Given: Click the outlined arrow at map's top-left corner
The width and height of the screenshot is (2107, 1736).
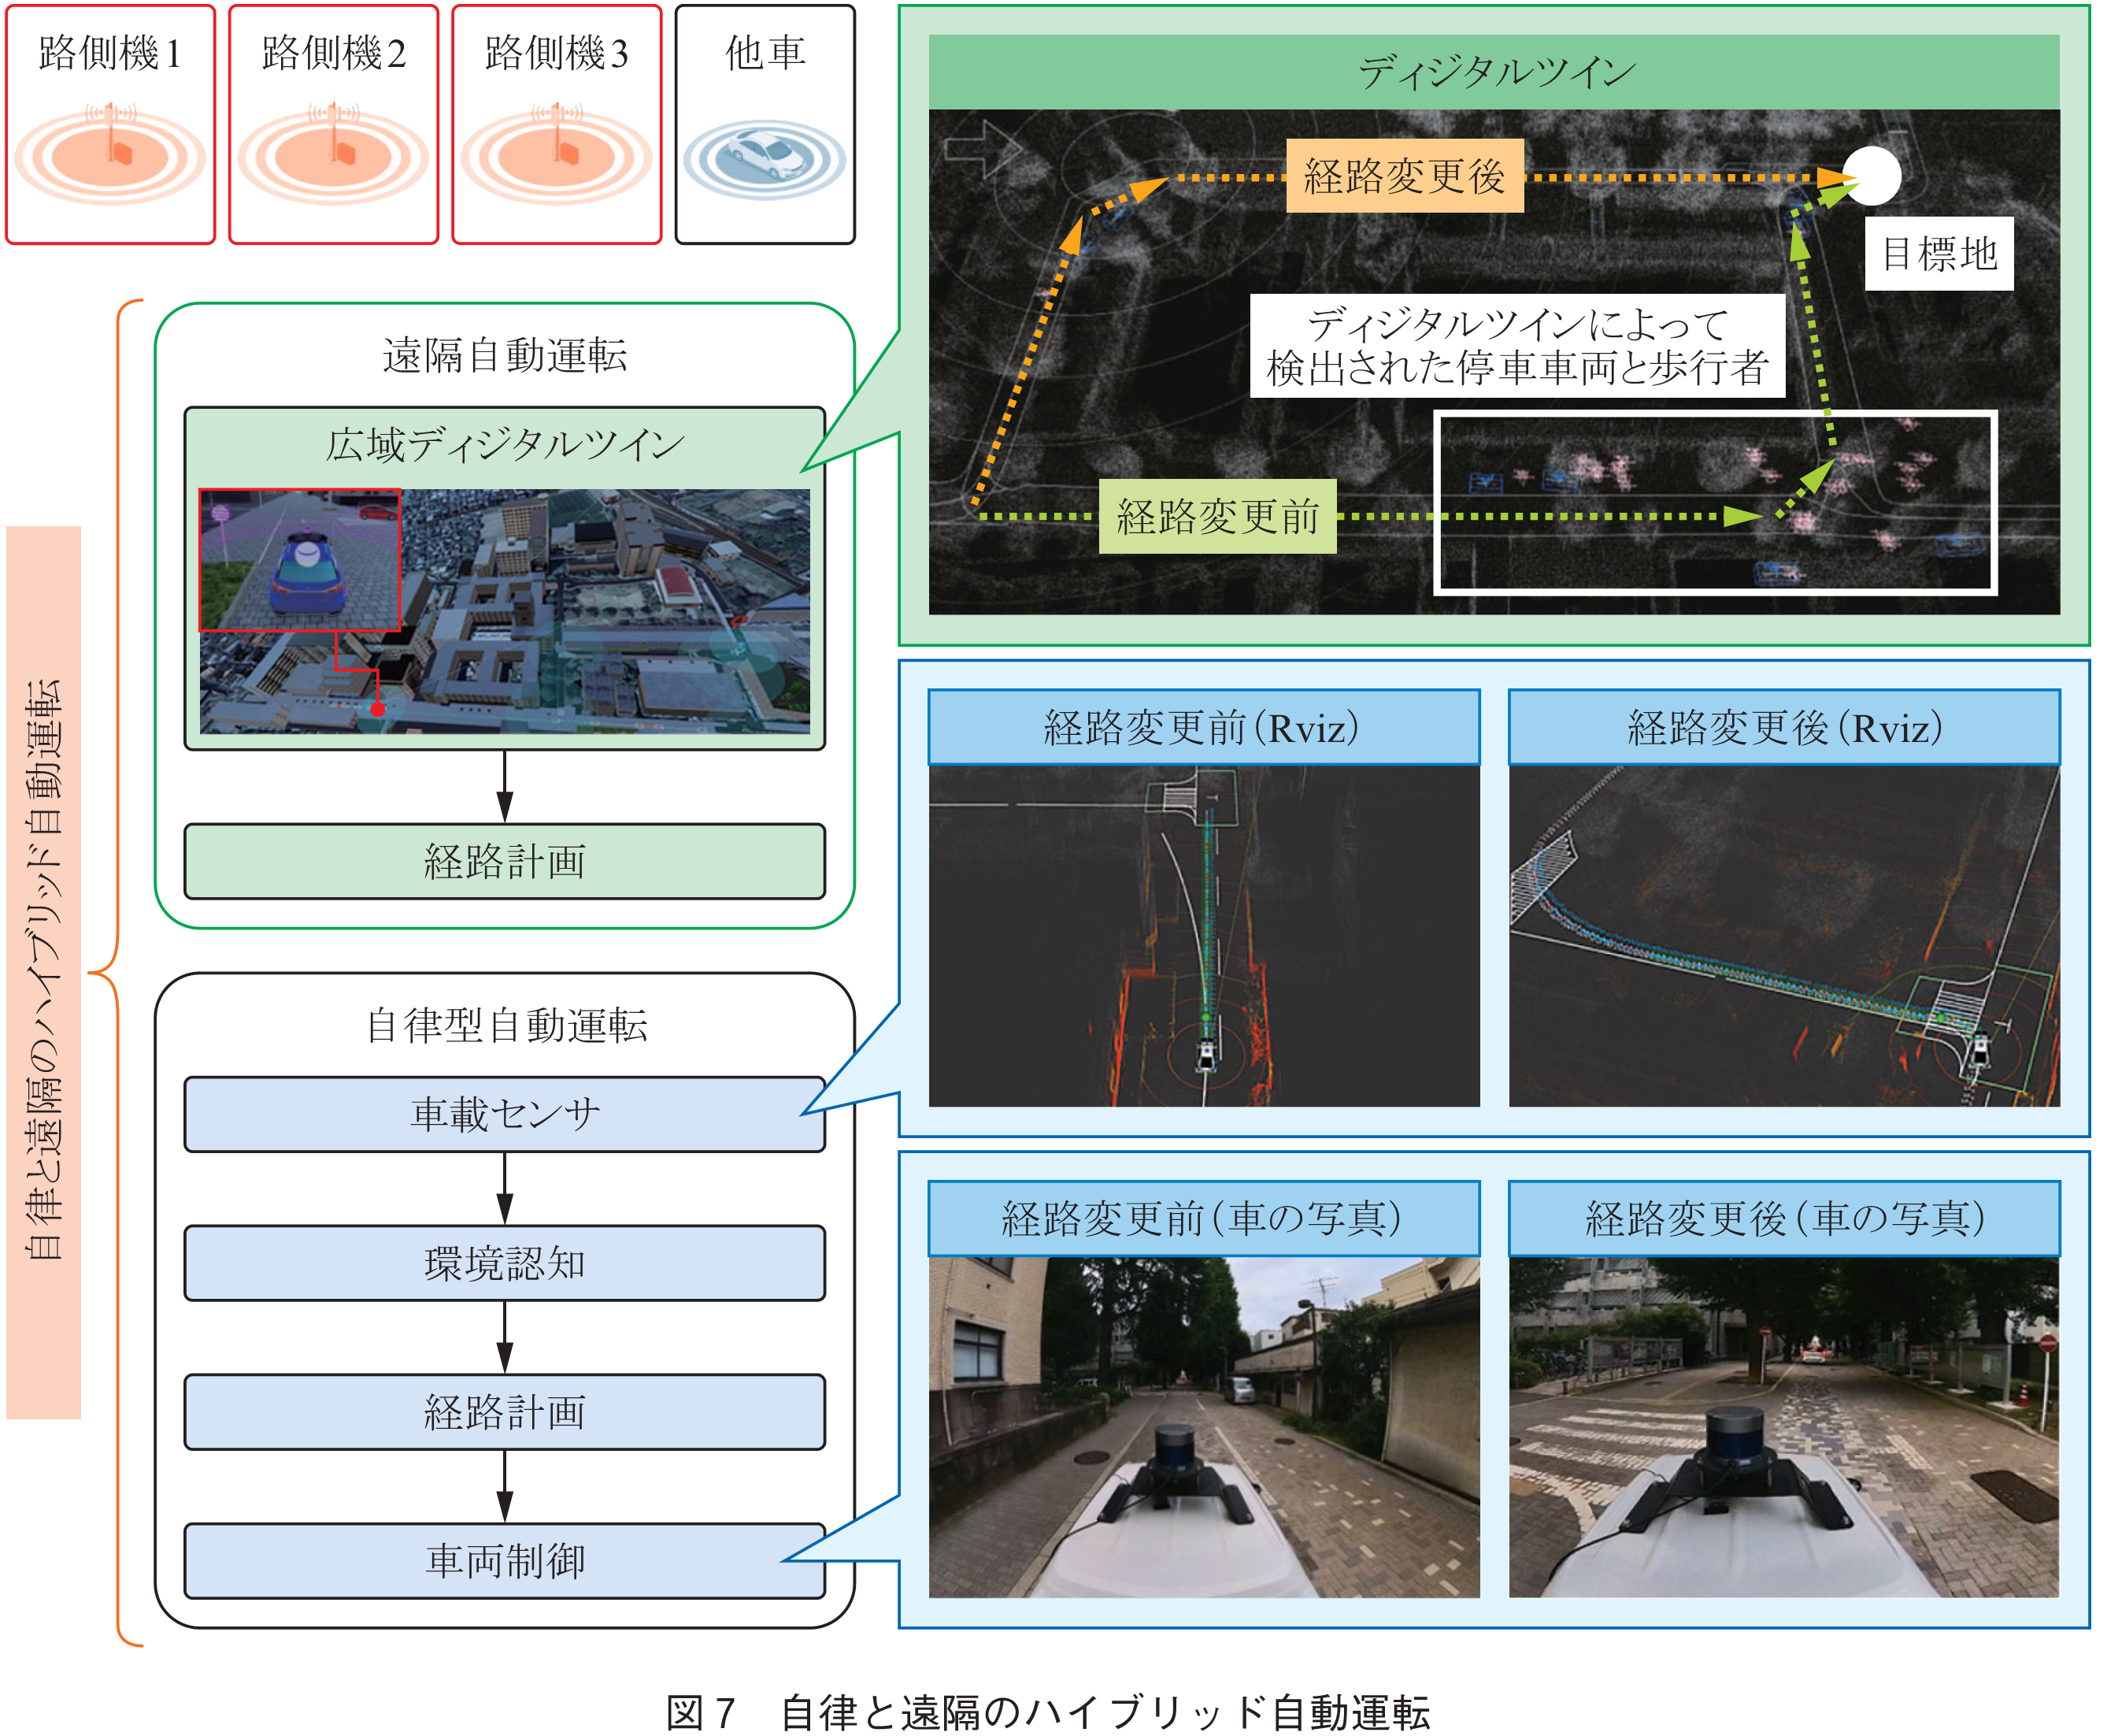Looking at the screenshot, I should 983,148.
